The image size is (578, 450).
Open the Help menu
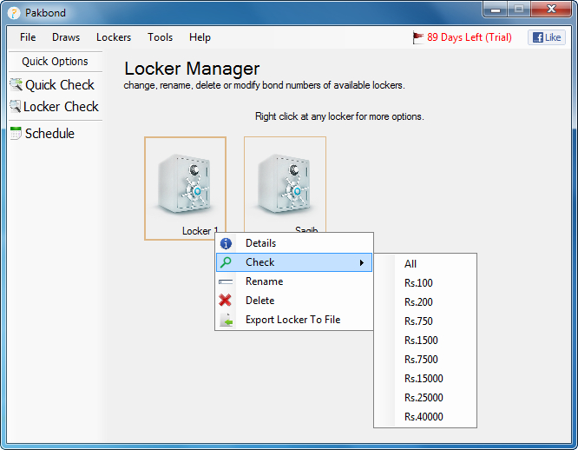(200, 37)
